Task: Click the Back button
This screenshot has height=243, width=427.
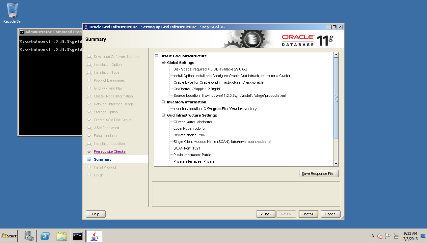Action: (x=266, y=214)
